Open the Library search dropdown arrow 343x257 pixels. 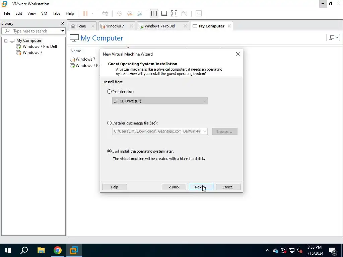[x=63, y=31]
